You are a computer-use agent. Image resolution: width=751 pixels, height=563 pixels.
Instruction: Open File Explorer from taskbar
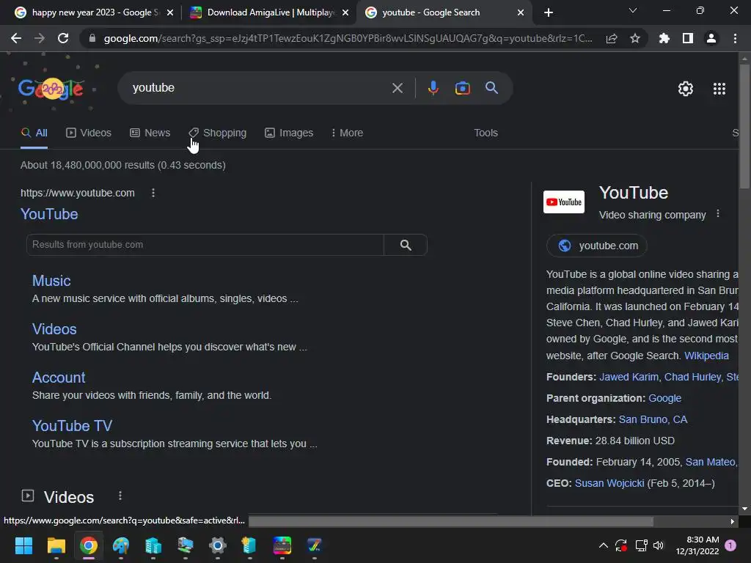pyautogui.click(x=56, y=545)
